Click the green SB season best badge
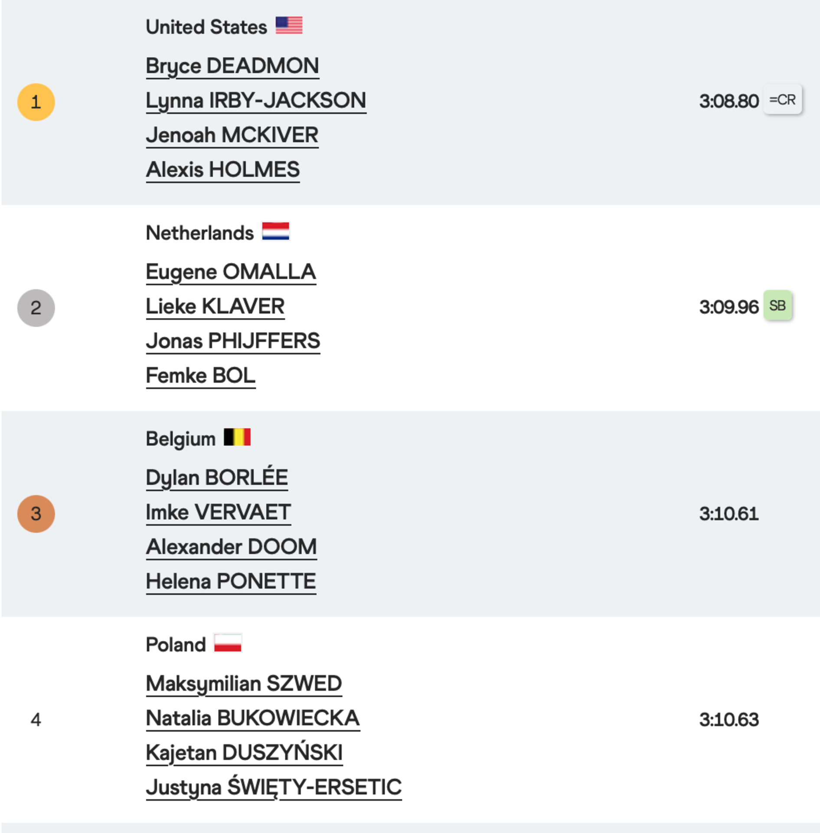The height and width of the screenshot is (833, 820). [778, 306]
